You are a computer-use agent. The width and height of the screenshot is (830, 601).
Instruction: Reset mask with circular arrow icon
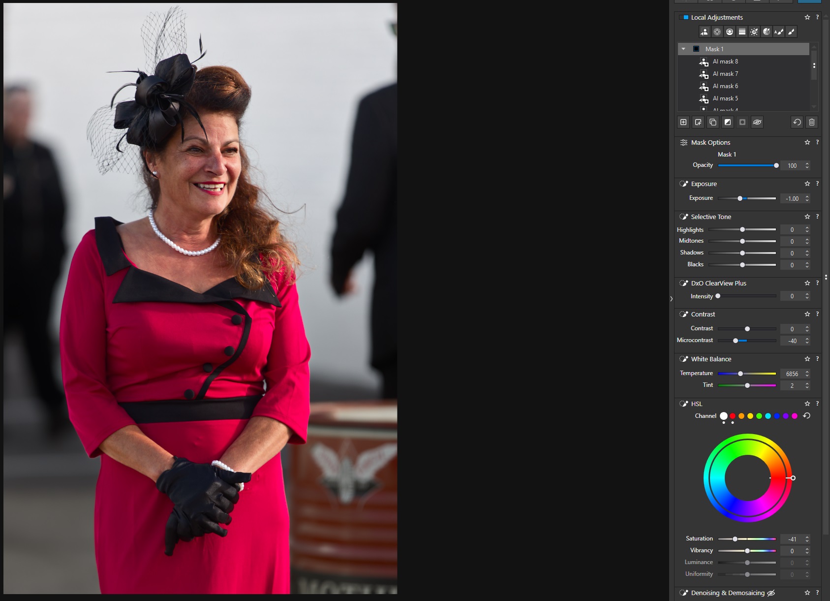click(797, 122)
